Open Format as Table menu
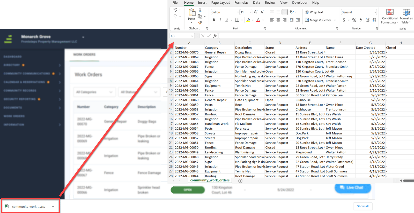The width and height of the screenshot is (414, 213). 406,16
